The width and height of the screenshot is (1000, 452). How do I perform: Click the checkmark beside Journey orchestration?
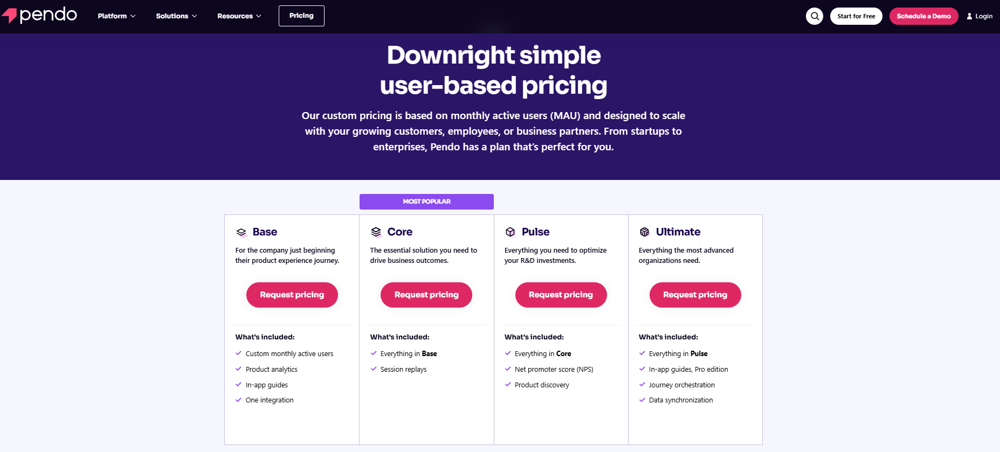(642, 385)
